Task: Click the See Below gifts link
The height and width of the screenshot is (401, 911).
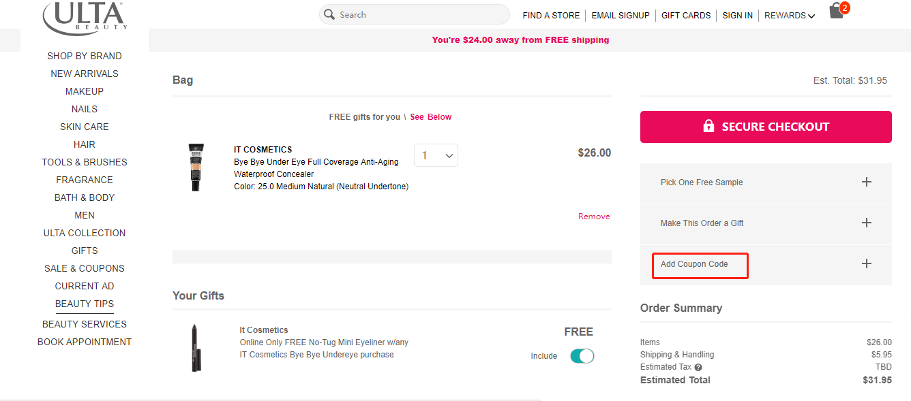Action: pos(431,117)
